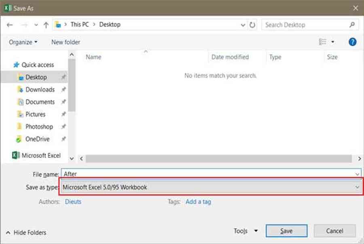Open the view options dropdown arrow
The width and height of the screenshot is (364, 244).
pos(333,42)
